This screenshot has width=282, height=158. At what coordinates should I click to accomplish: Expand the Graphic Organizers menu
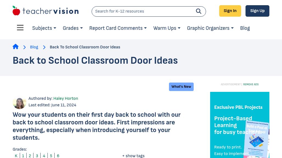pos(210,28)
